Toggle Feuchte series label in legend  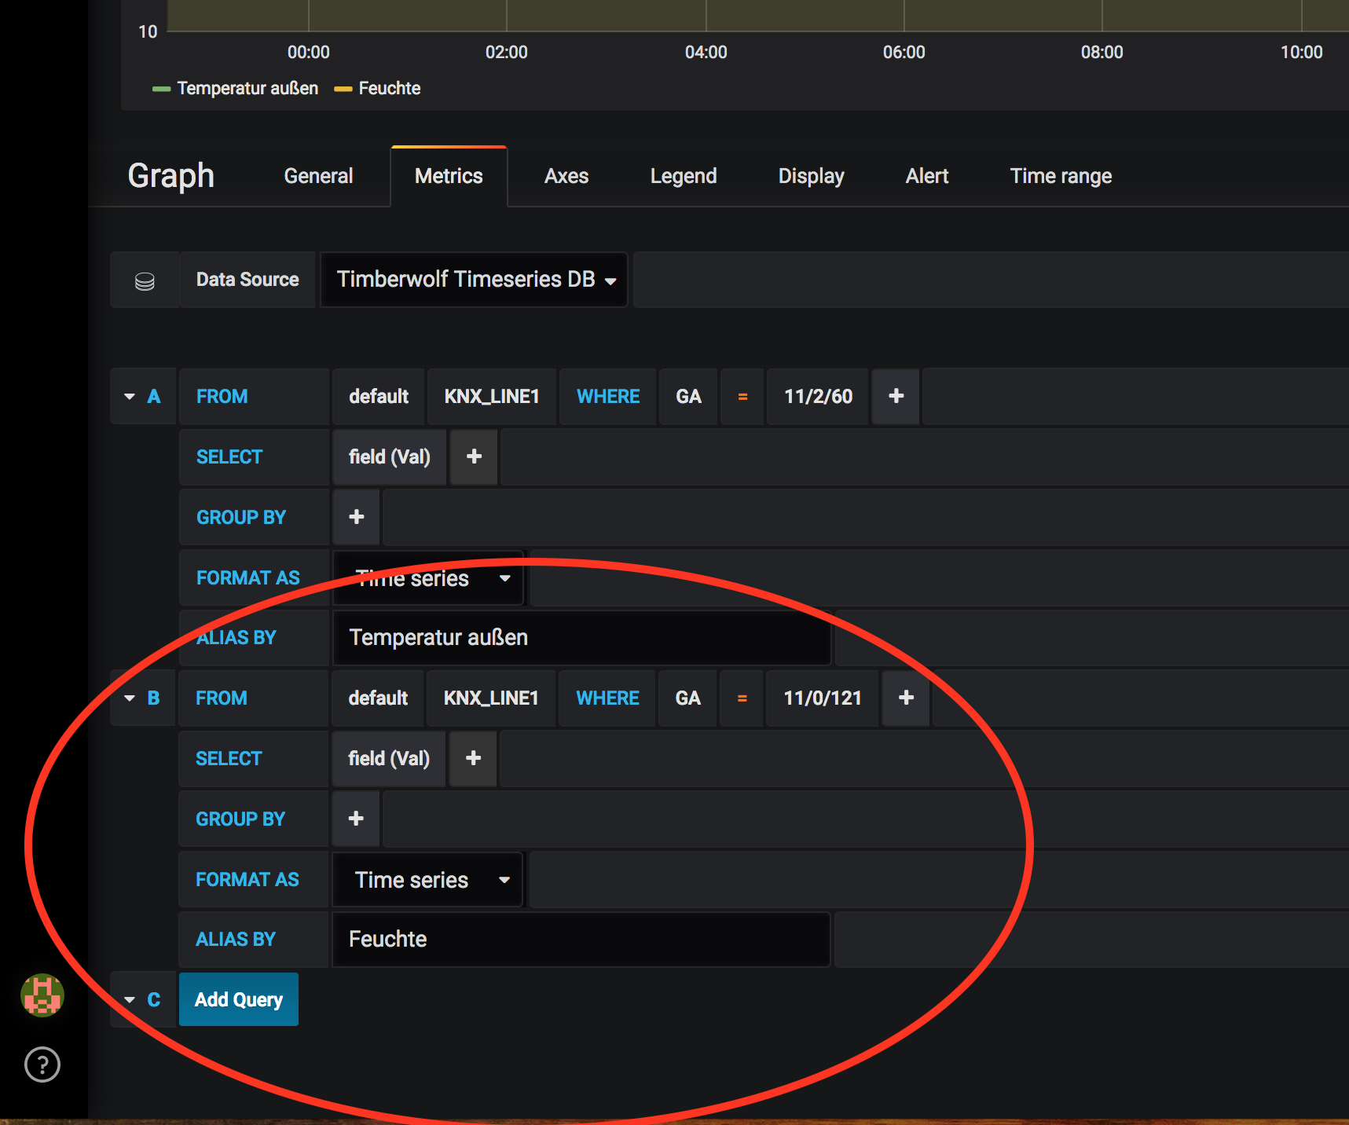click(390, 88)
